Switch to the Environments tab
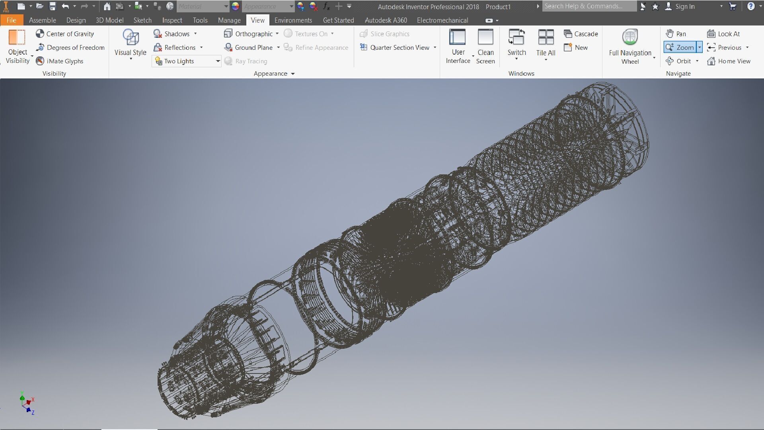The height and width of the screenshot is (430, 764). (293, 20)
